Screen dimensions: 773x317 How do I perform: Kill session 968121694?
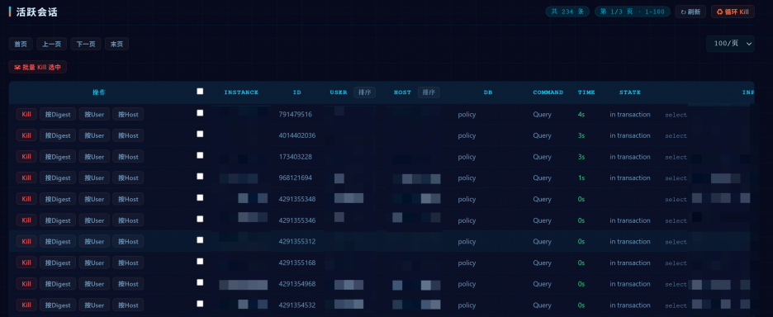click(x=26, y=178)
